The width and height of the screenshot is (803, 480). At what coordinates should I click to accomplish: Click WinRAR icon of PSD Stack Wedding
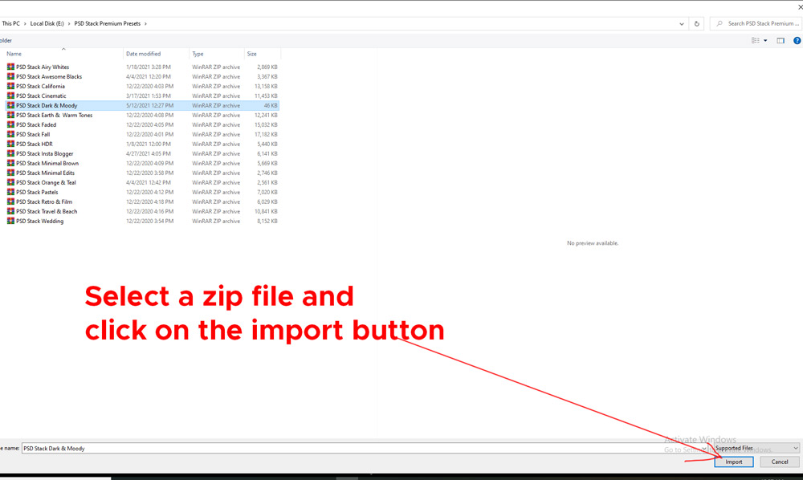click(x=10, y=221)
